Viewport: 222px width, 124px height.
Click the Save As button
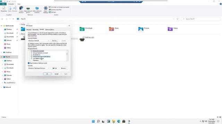(x=54, y=41)
